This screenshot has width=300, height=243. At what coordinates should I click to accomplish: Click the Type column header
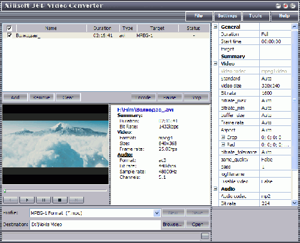[x=128, y=28]
